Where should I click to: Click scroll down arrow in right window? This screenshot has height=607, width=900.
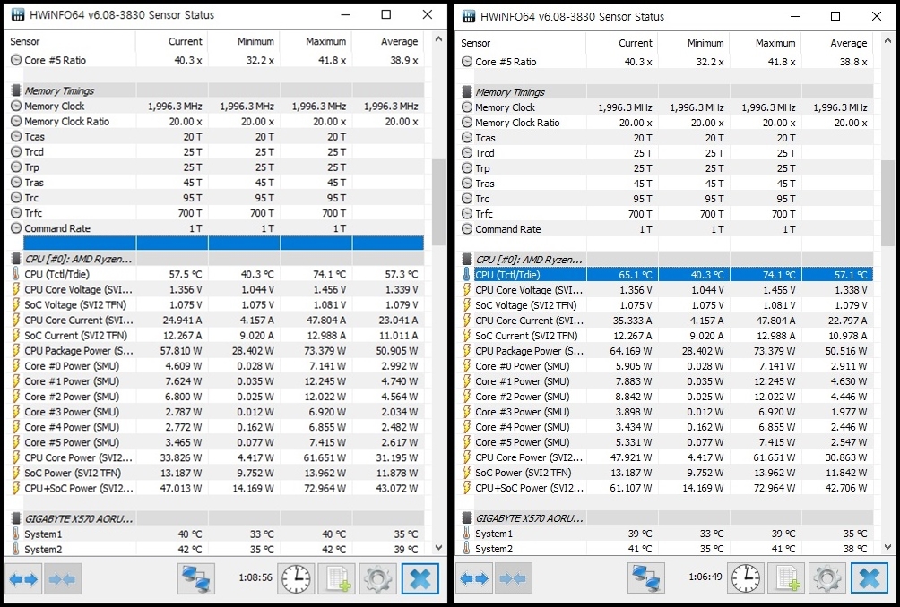click(888, 547)
